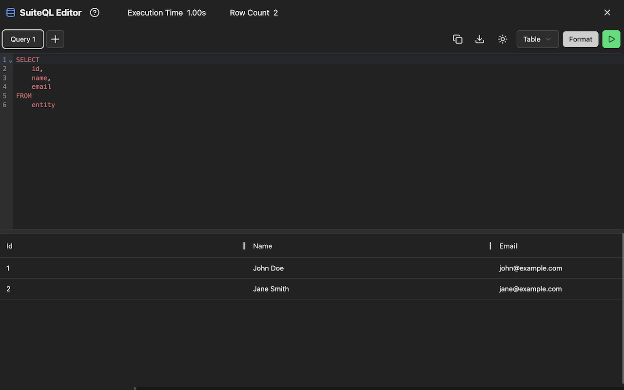Add a new query tab with plus
Screen dimensions: 624x390
tap(55, 39)
